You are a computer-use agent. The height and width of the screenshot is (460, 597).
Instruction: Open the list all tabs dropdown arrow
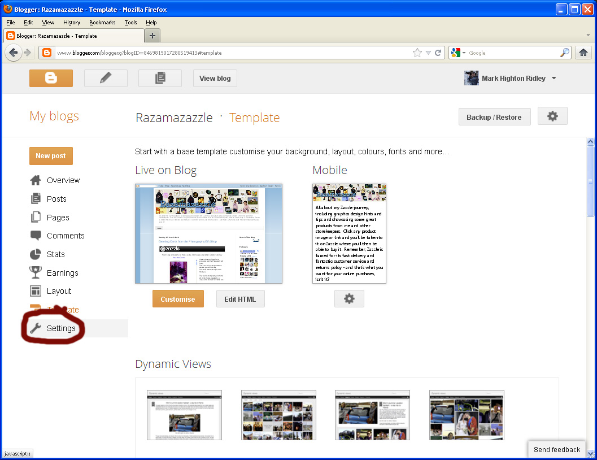(588, 36)
